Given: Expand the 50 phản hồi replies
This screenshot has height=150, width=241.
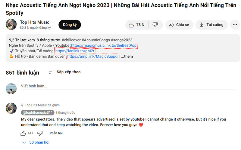Looking at the screenshot, I should [x=36, y=142].
